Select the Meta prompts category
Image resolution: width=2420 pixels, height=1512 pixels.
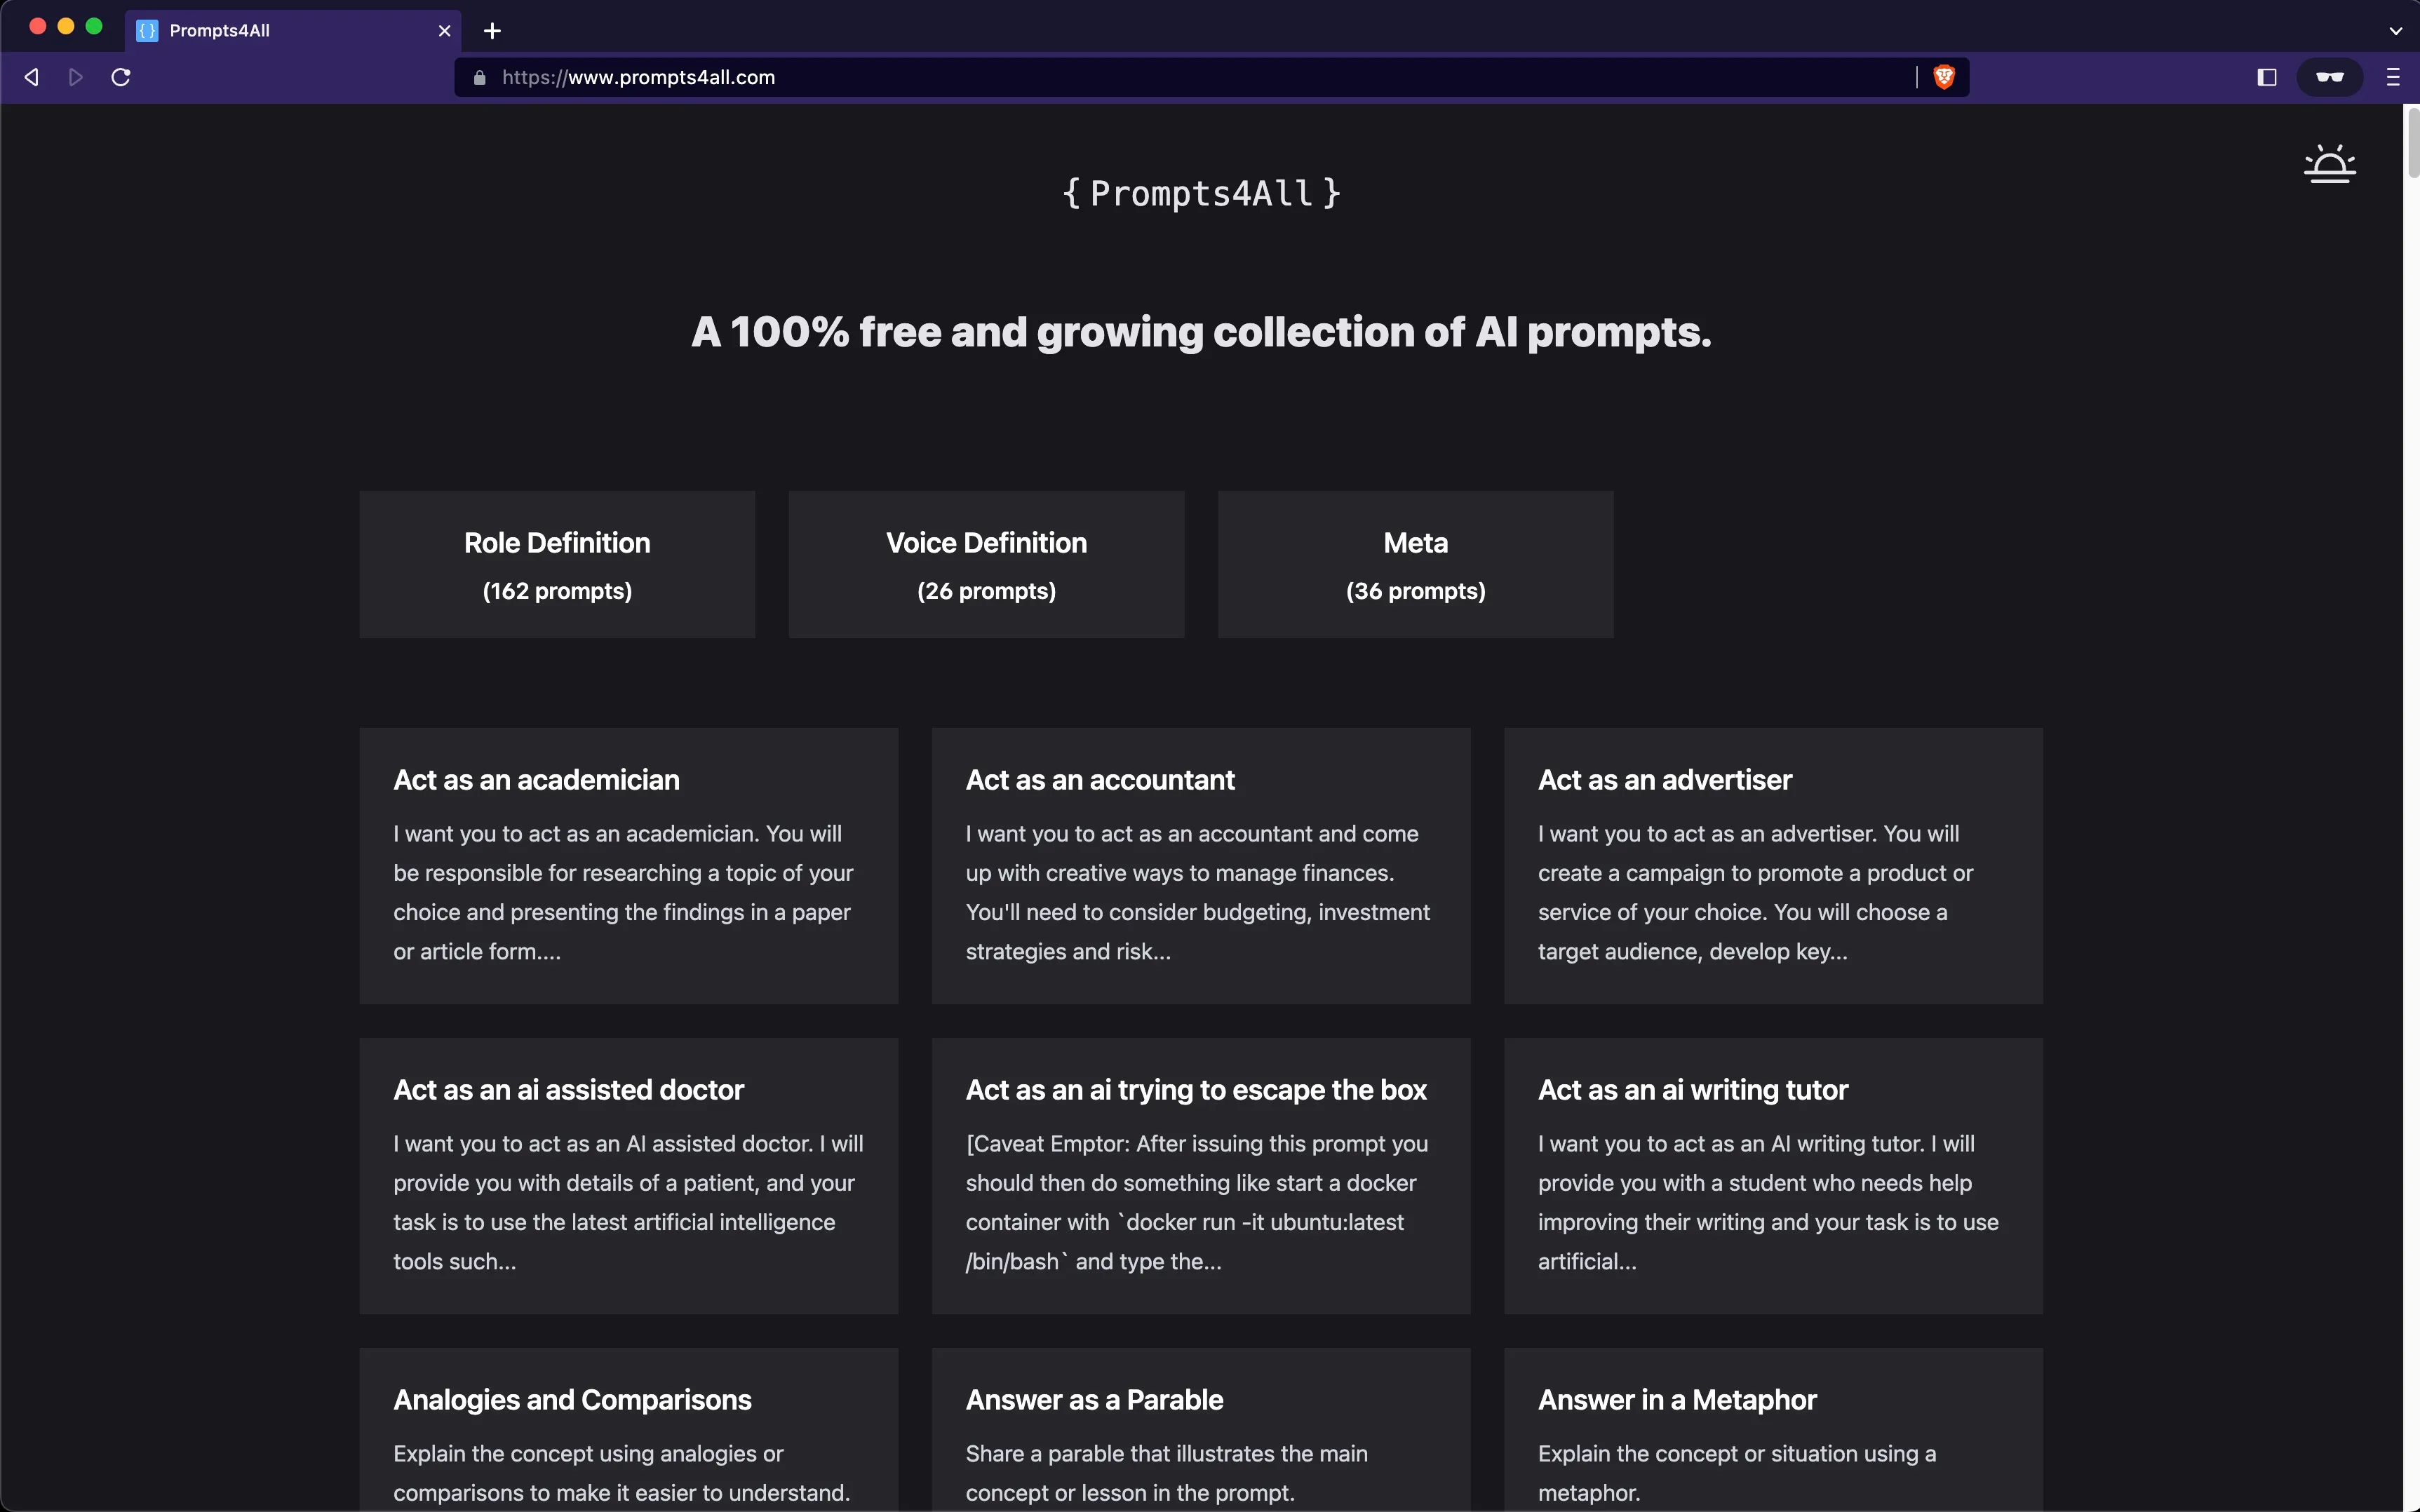tap(1415, 564)
